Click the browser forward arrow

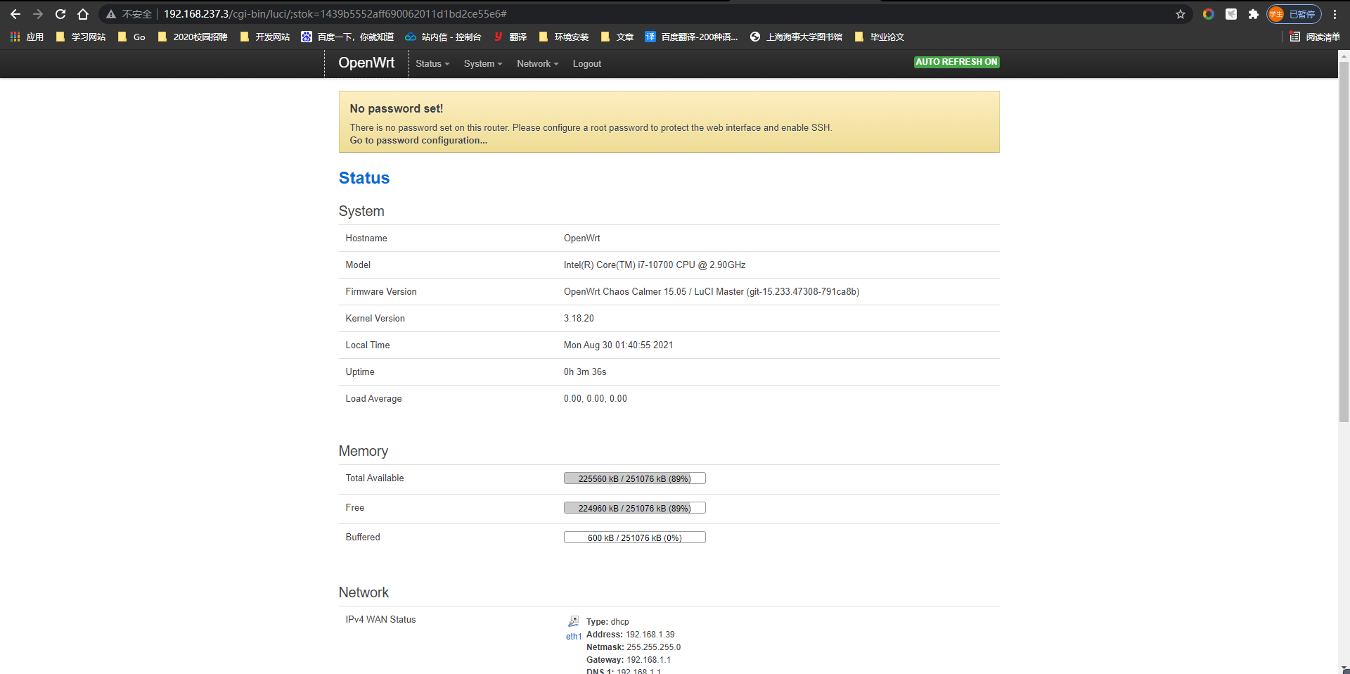(x=38, y=14)
